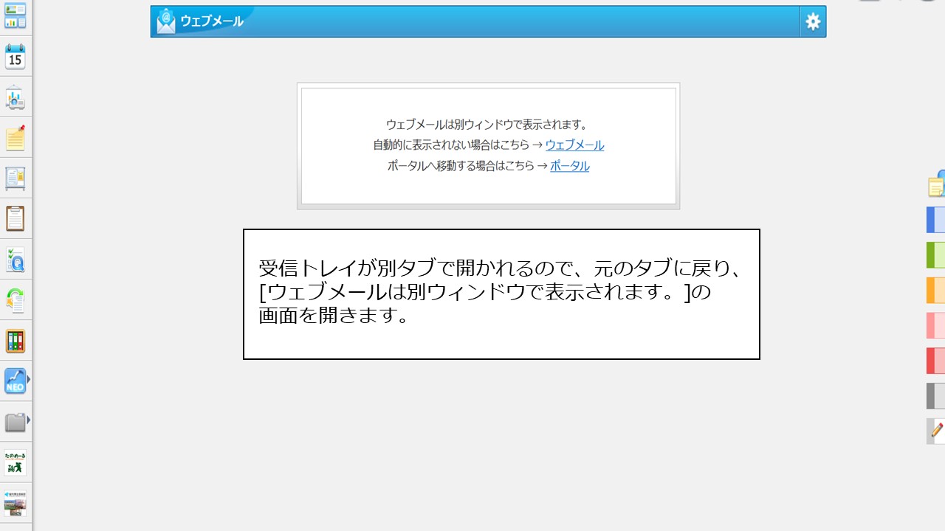Viewport: 945px width, 531px height.
Task: Select the orange sticky note color
Action: [x=936, y=290]
